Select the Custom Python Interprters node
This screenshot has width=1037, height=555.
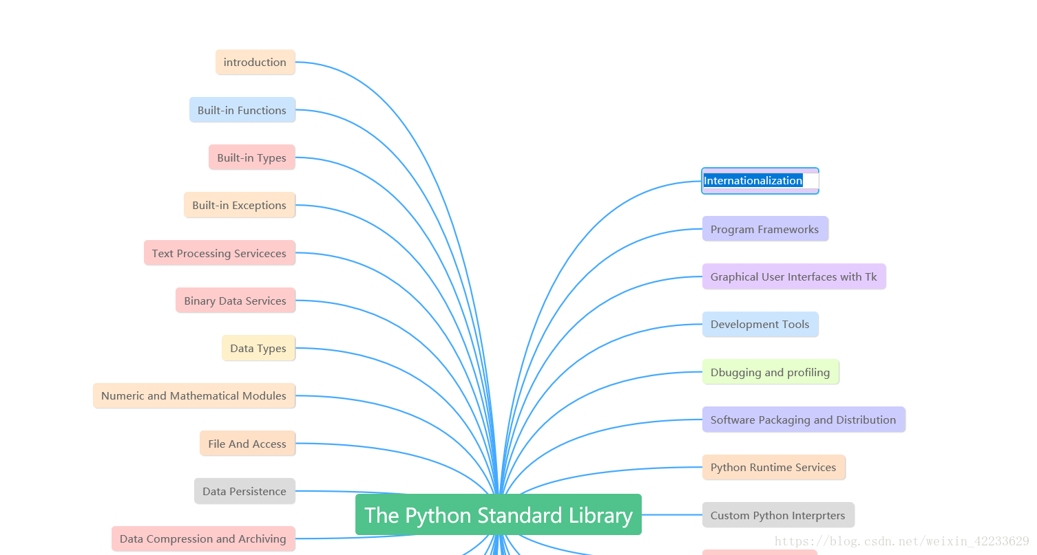pyautogui.click(x=778, y=515)
